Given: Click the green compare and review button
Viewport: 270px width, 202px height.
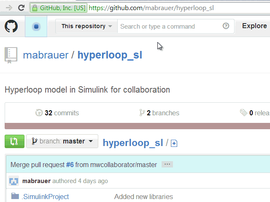Looking at the screenshot, I should click(14, 141).
